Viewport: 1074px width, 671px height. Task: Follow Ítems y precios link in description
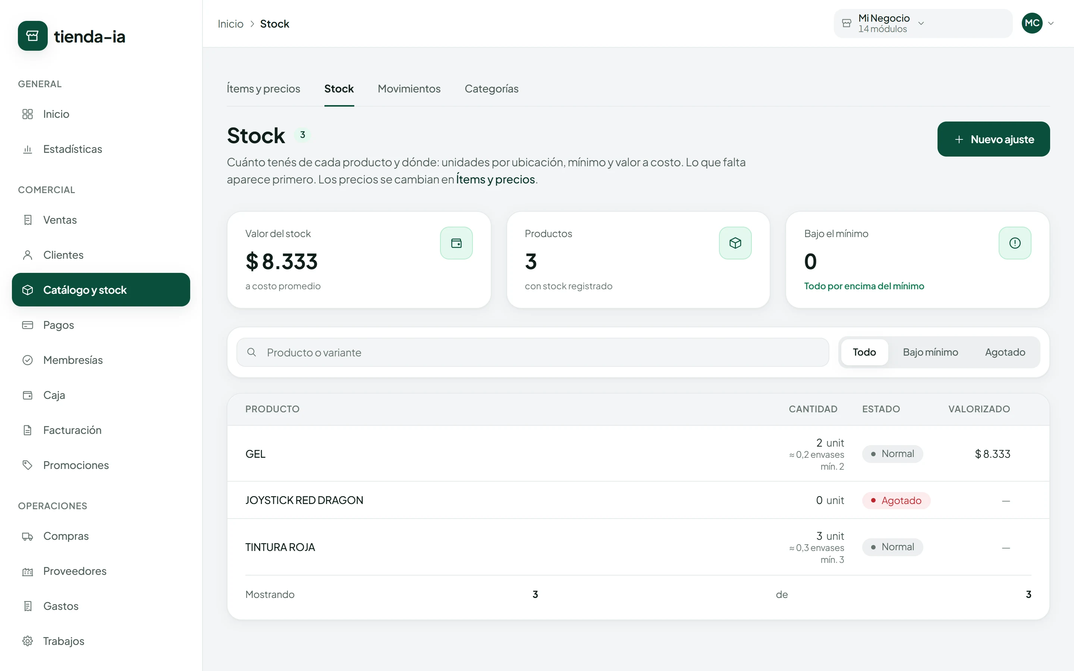click(496, 179)
